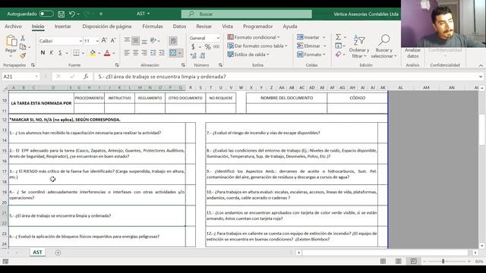
Task: Open the font size dropdown
Action: pyautogui.click(x=97, y=41)
